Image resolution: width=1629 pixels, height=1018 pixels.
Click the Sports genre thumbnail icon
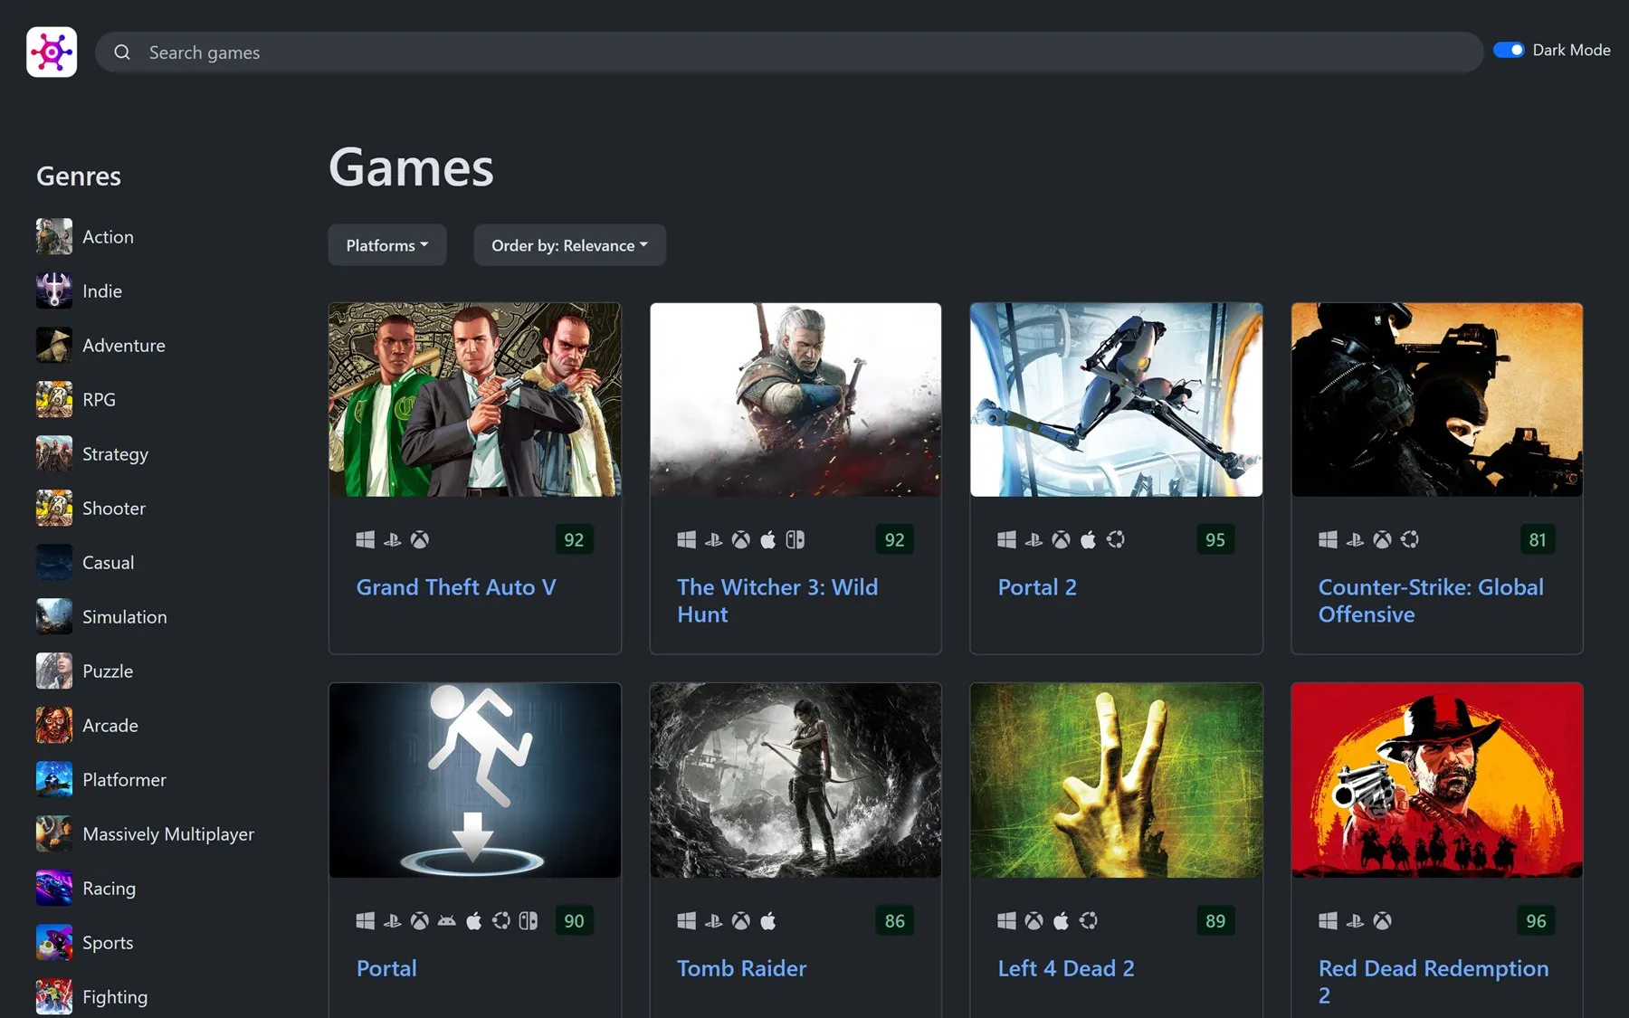pos(54,942)
